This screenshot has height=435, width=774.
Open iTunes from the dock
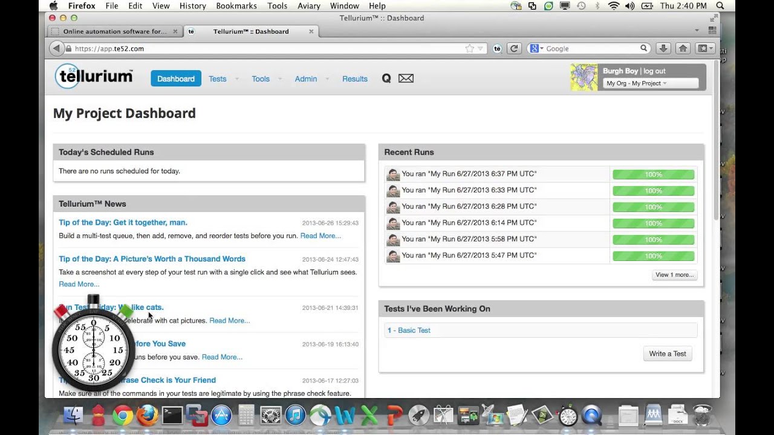coord(295,416)
